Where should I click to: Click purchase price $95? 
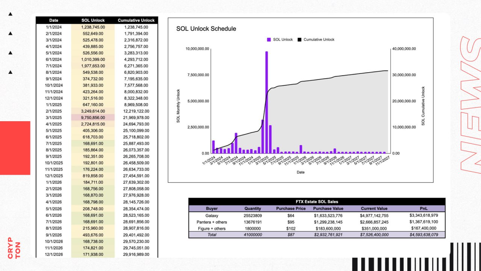pos(290,222)
